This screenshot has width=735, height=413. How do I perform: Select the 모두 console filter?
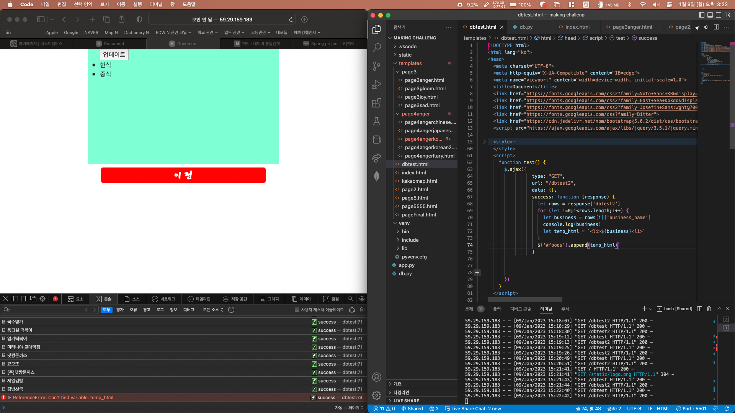(106, 310)
